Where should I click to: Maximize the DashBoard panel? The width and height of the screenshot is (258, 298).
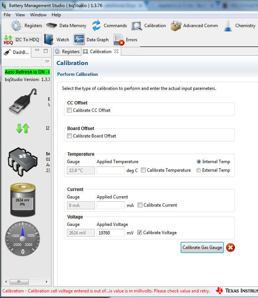[46, 51]
